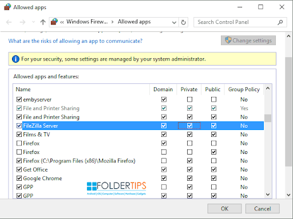
Task: Close the Allowed apps window
Action: (282, 7)
